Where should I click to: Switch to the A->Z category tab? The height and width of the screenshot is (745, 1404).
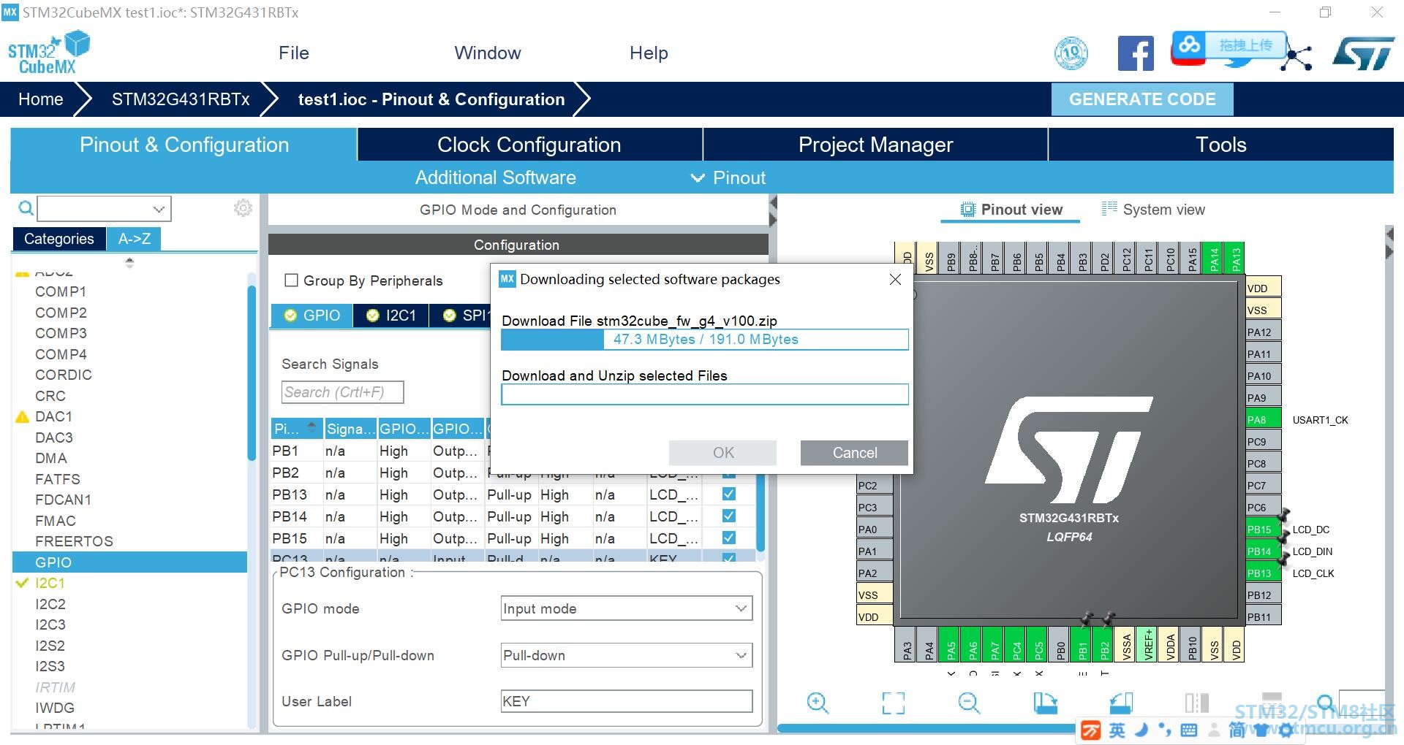point(135,239)
